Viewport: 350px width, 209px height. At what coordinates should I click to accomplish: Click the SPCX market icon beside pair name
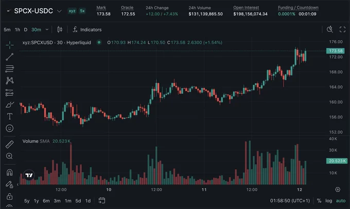[x=8, y=11]
